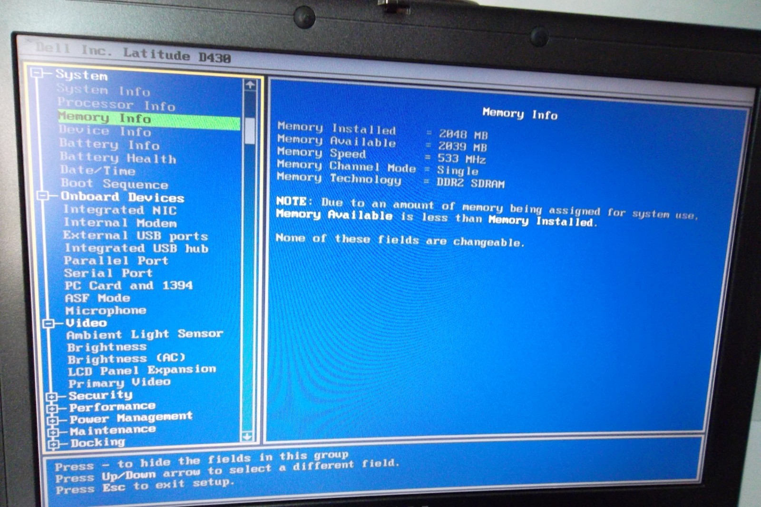761x507 pixels.
Task: Expand the Performance group
Action: point(52,408)
